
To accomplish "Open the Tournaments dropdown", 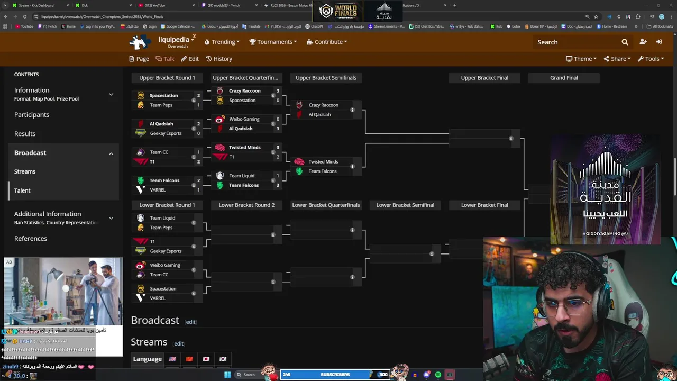I will pyautogui.click(x=273, y=42).
